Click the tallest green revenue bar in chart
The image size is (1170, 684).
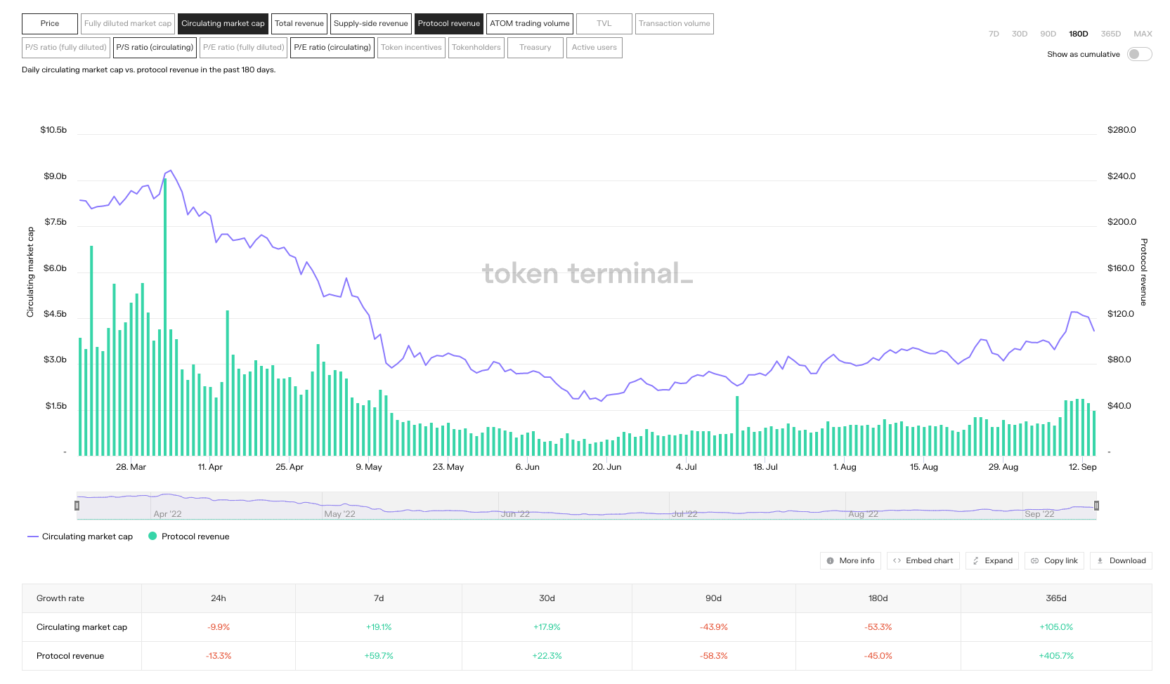(165, 316)
